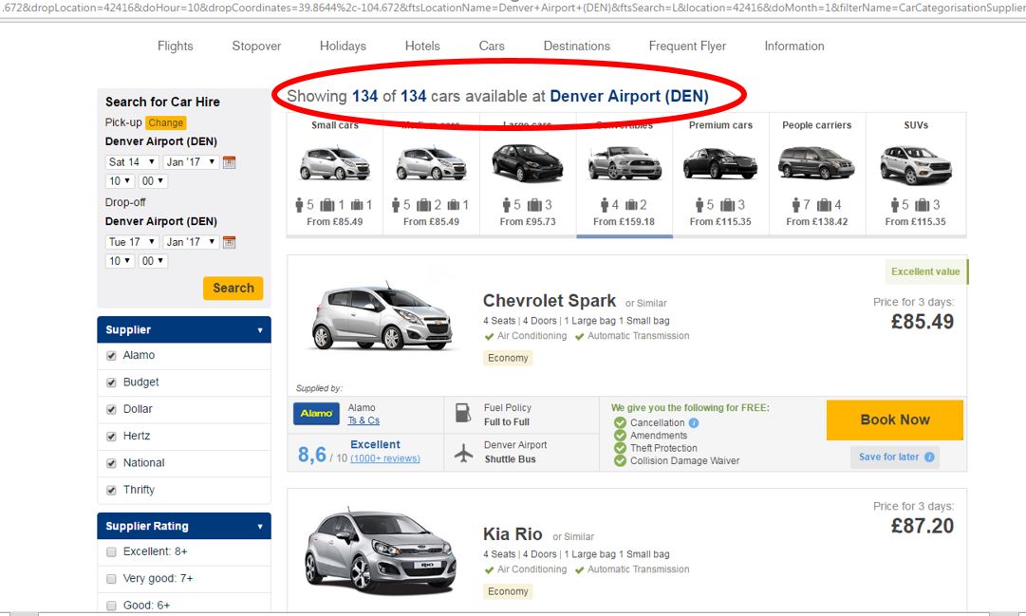Open the pick-up hour dropdown
Image resolution: width=1026 pixels, height=616 pixels.
click(x=120, y=181)
